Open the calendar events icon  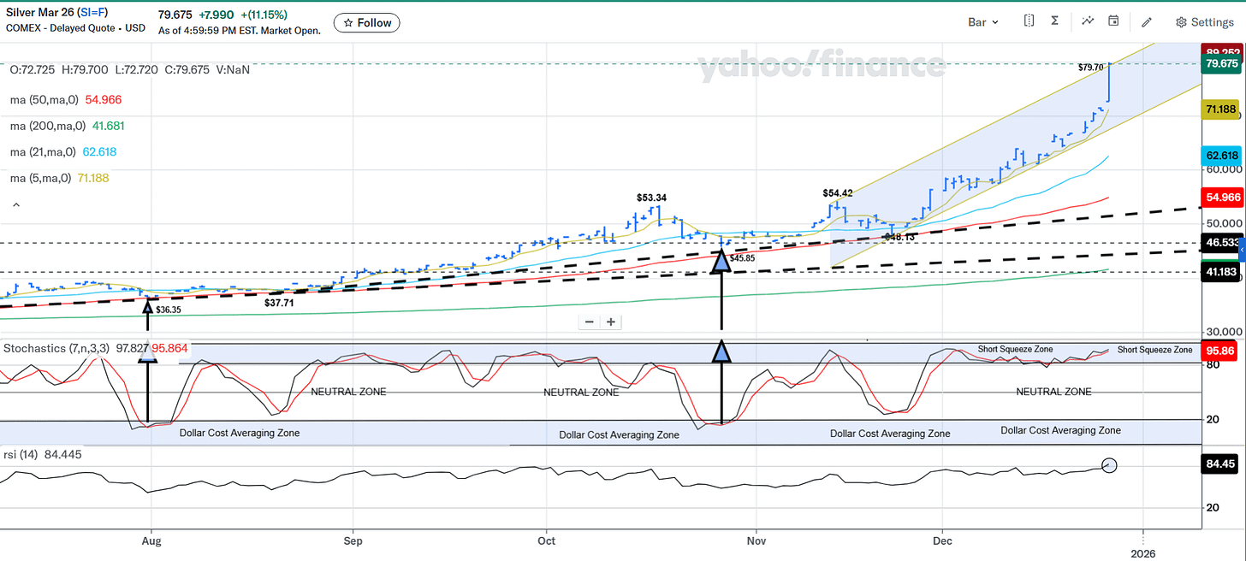pos(1113,21)
